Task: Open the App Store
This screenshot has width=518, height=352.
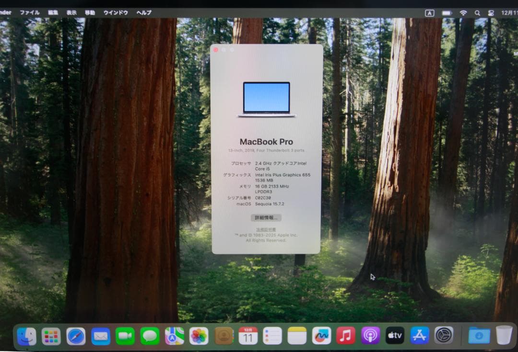Action: [x=420, y=335]
